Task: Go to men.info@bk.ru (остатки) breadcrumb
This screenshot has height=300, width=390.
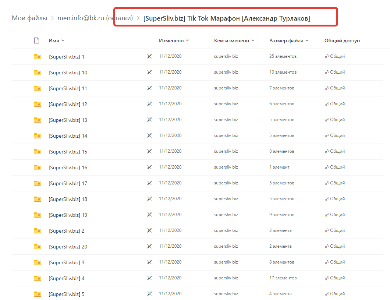Action: pyautogui.click(x=95, y=18)
